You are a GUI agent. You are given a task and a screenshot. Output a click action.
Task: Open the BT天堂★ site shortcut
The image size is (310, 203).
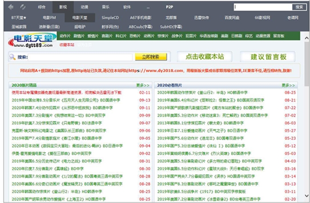(19, 18)
